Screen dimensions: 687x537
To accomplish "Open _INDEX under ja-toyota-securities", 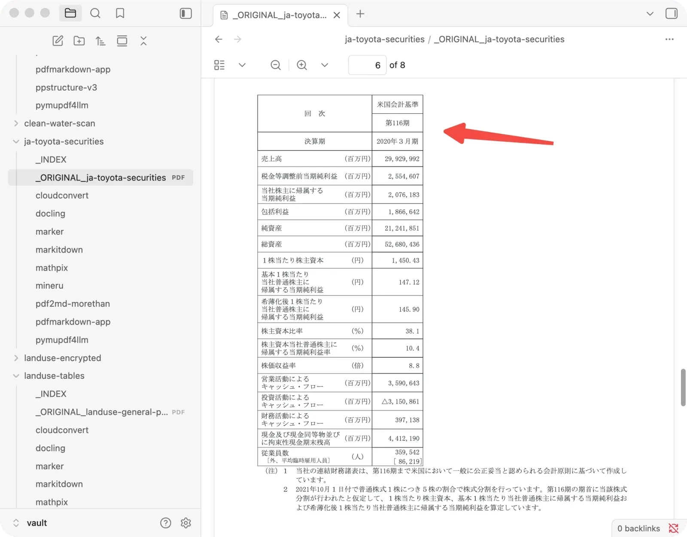I will (x=51, y=160).
